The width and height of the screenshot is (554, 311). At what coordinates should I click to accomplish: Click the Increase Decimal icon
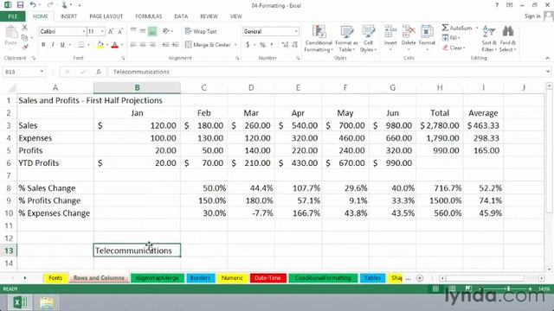click(285, 44)
